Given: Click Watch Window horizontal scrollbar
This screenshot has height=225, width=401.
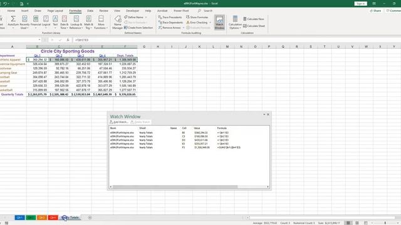Looking at the screenshot, I should click(175, 187).
